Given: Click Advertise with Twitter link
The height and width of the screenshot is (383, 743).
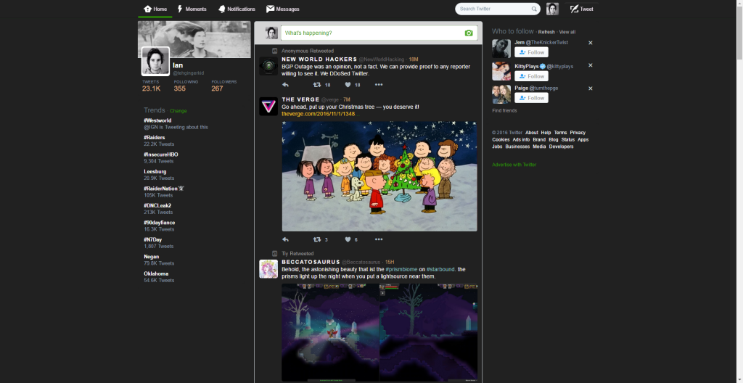Looking at the screenshot, I should (514, 165).
